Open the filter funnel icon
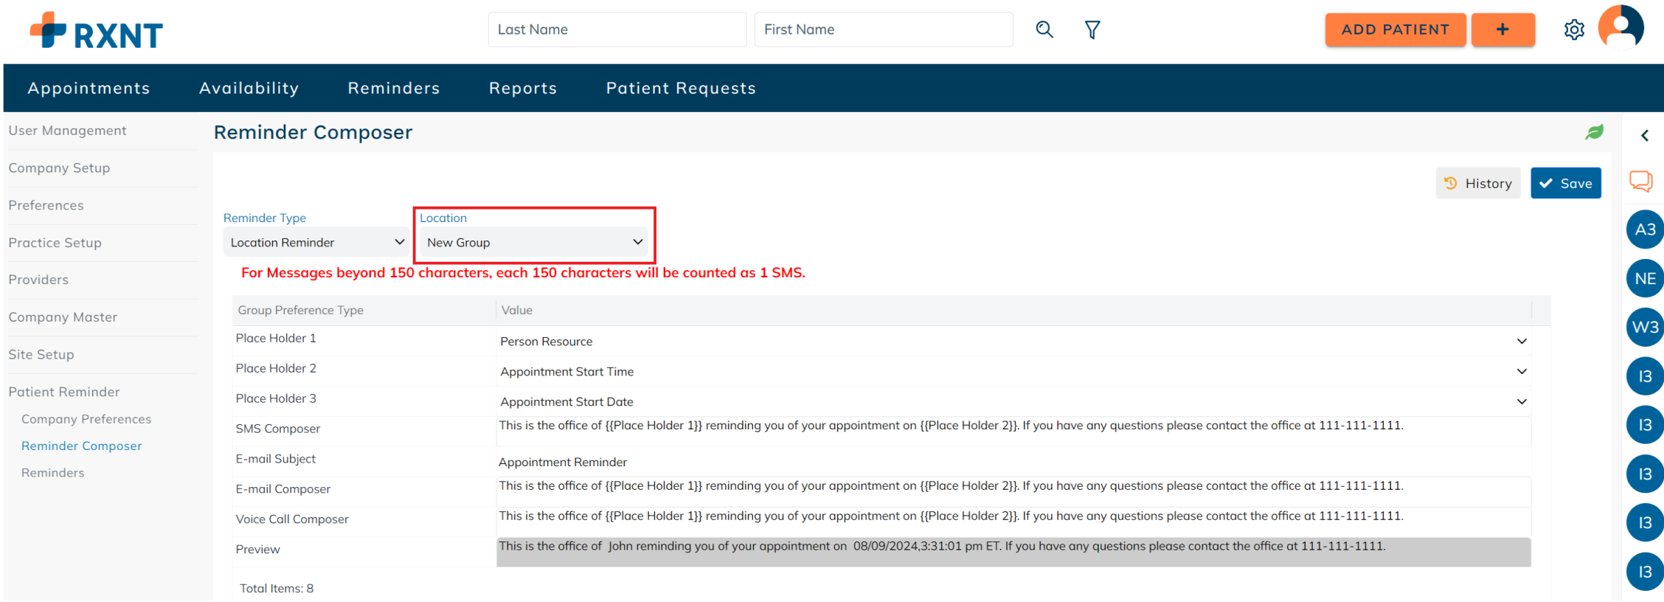The height and width of the screenshot is (602, 1664). (1092, 30)
